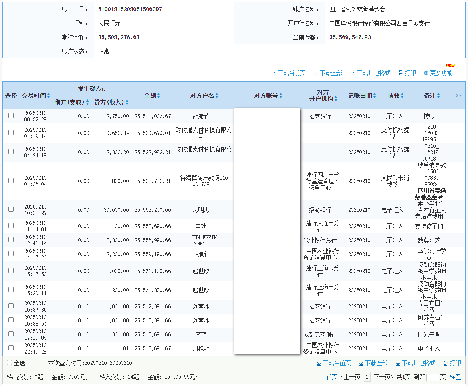Click institution 成都农商银行
Viewport: 468px width, 386px height.
[320, 334]
